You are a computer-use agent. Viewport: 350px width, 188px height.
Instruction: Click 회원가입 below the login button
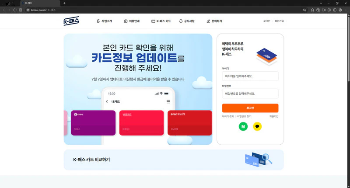tap(274, 116)
